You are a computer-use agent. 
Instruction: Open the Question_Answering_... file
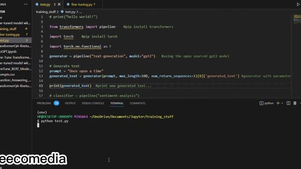coord(16,80)
